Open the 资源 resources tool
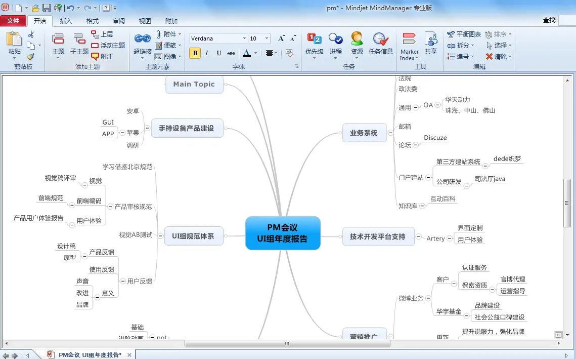 coord(357,39)
